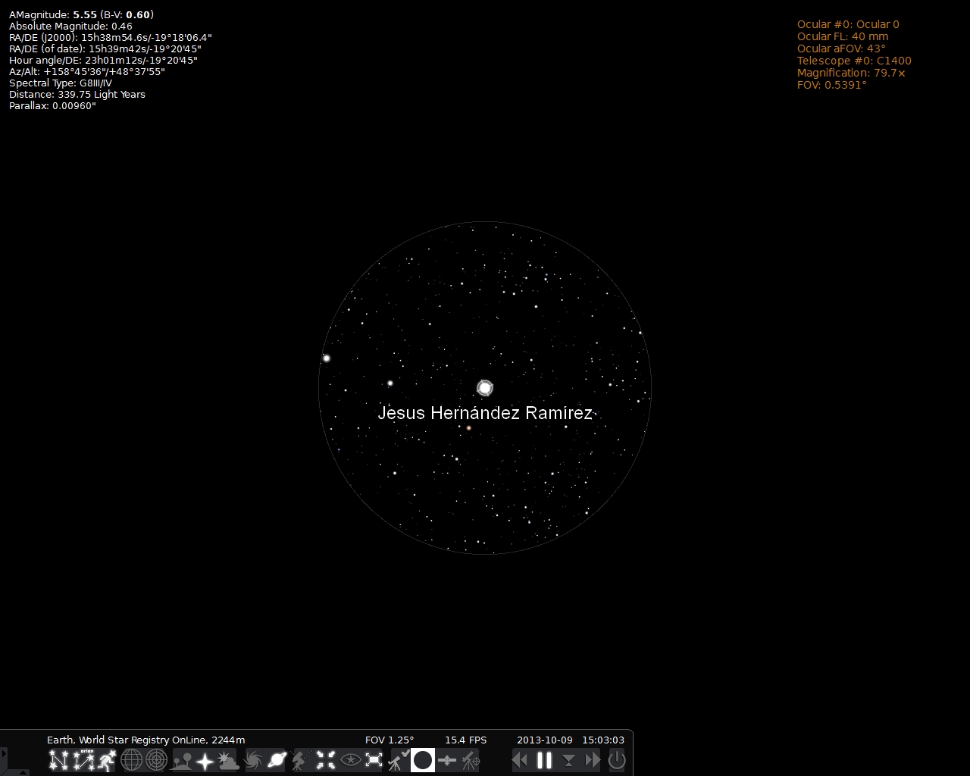Toggle nebulae and deep-sky objects
Image resolution: width=970 pixels, height=776 pixels.
254,760
